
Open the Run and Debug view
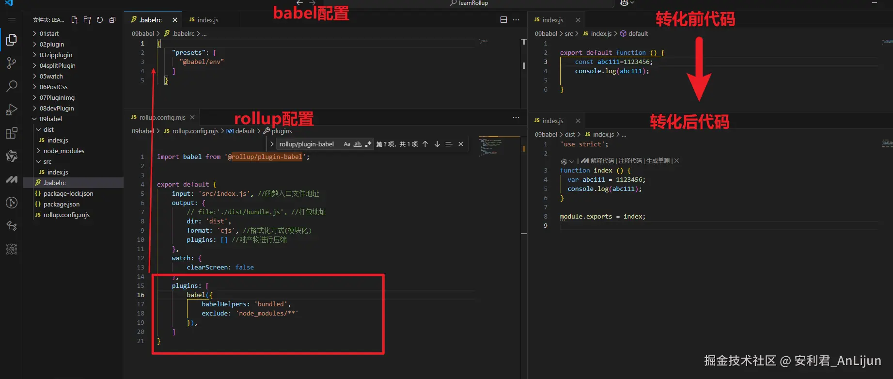pos(12,110)
